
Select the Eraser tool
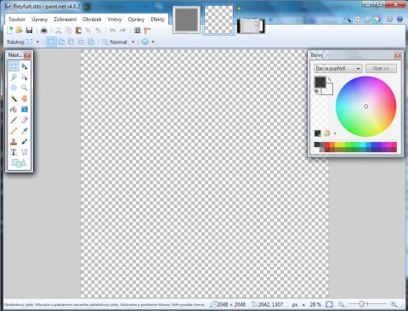25,120
